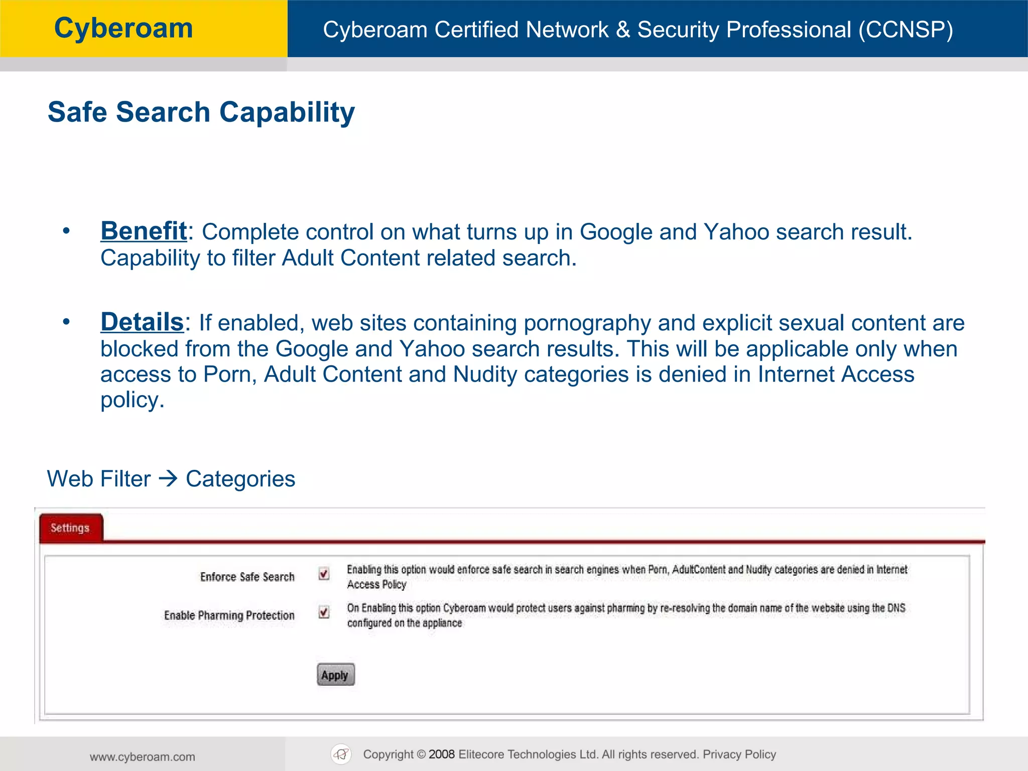Click the 'Enable Pharming Protection' label
The height and width of the screenshot is (771, 1028).
coord(229,615)
